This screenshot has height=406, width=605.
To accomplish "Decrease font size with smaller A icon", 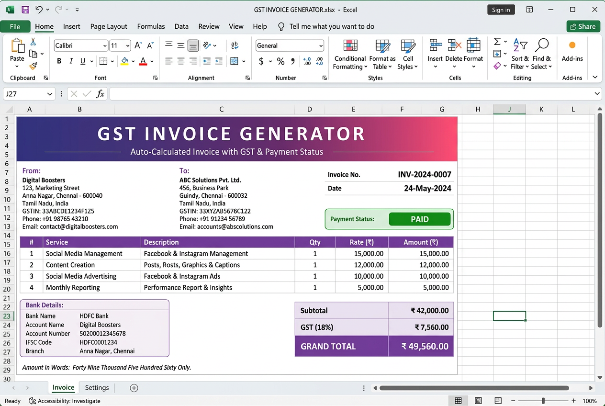I will point(150,45).
